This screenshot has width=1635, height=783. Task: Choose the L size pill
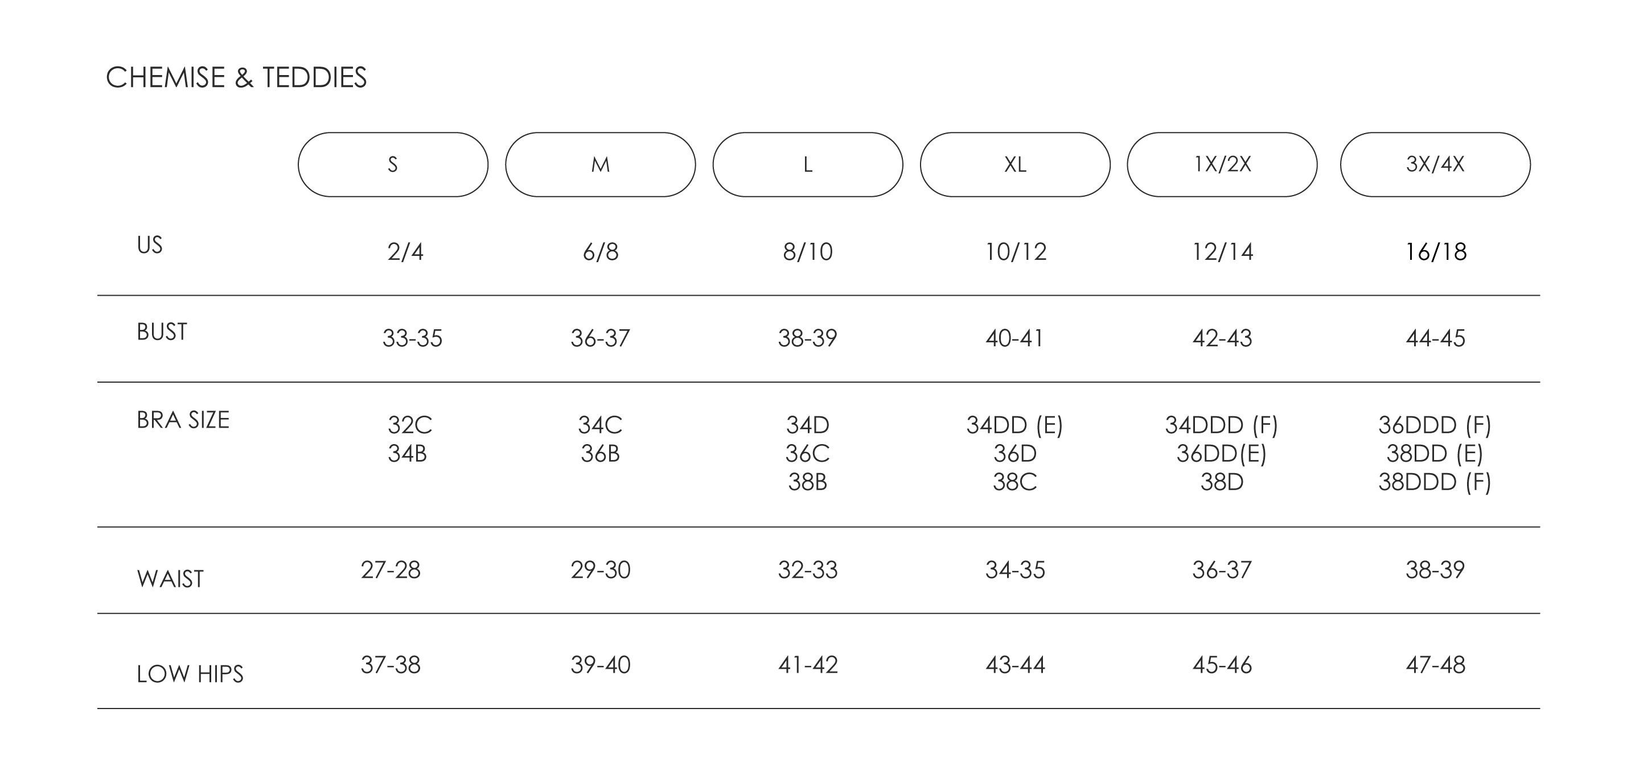(x=808, y=165)
